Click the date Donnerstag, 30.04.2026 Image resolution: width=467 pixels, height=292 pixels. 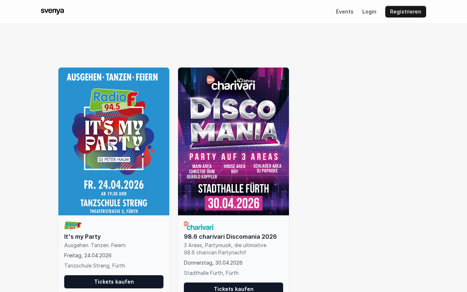click(213, 263)
